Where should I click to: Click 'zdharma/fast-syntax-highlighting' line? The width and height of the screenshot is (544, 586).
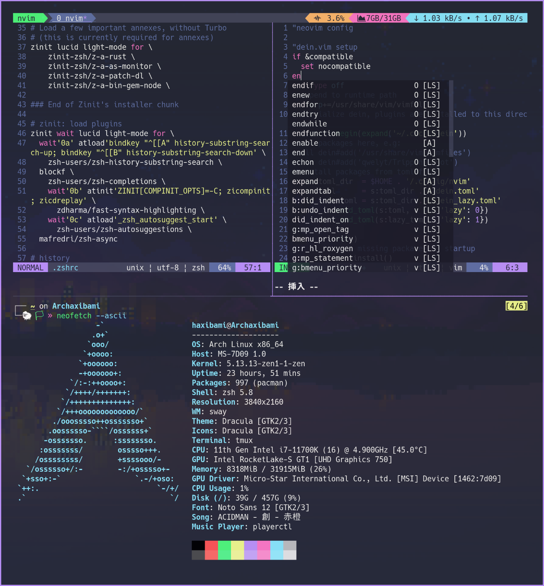coord(131,211)
